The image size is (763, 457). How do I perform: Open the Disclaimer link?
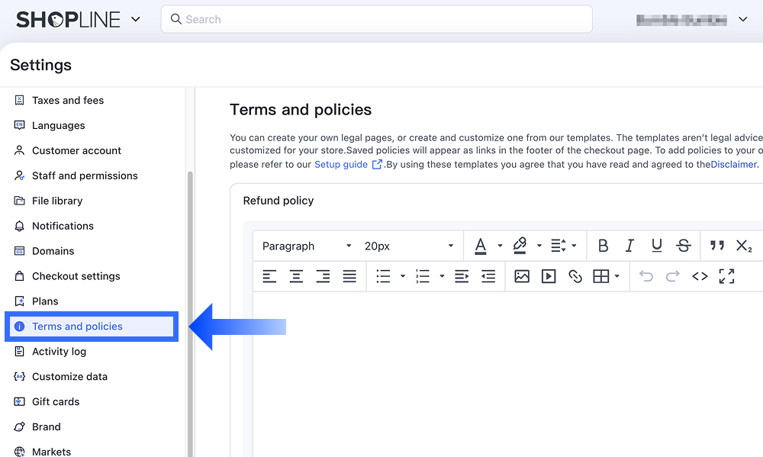pyautogui.click(x=733, y=164)
